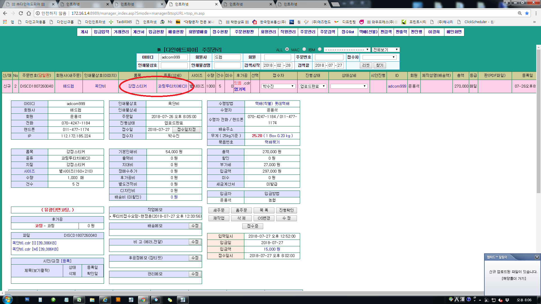This screenshot has width=541, height=304.
Task: Select the ALL radio button
Action: [287, 49]
